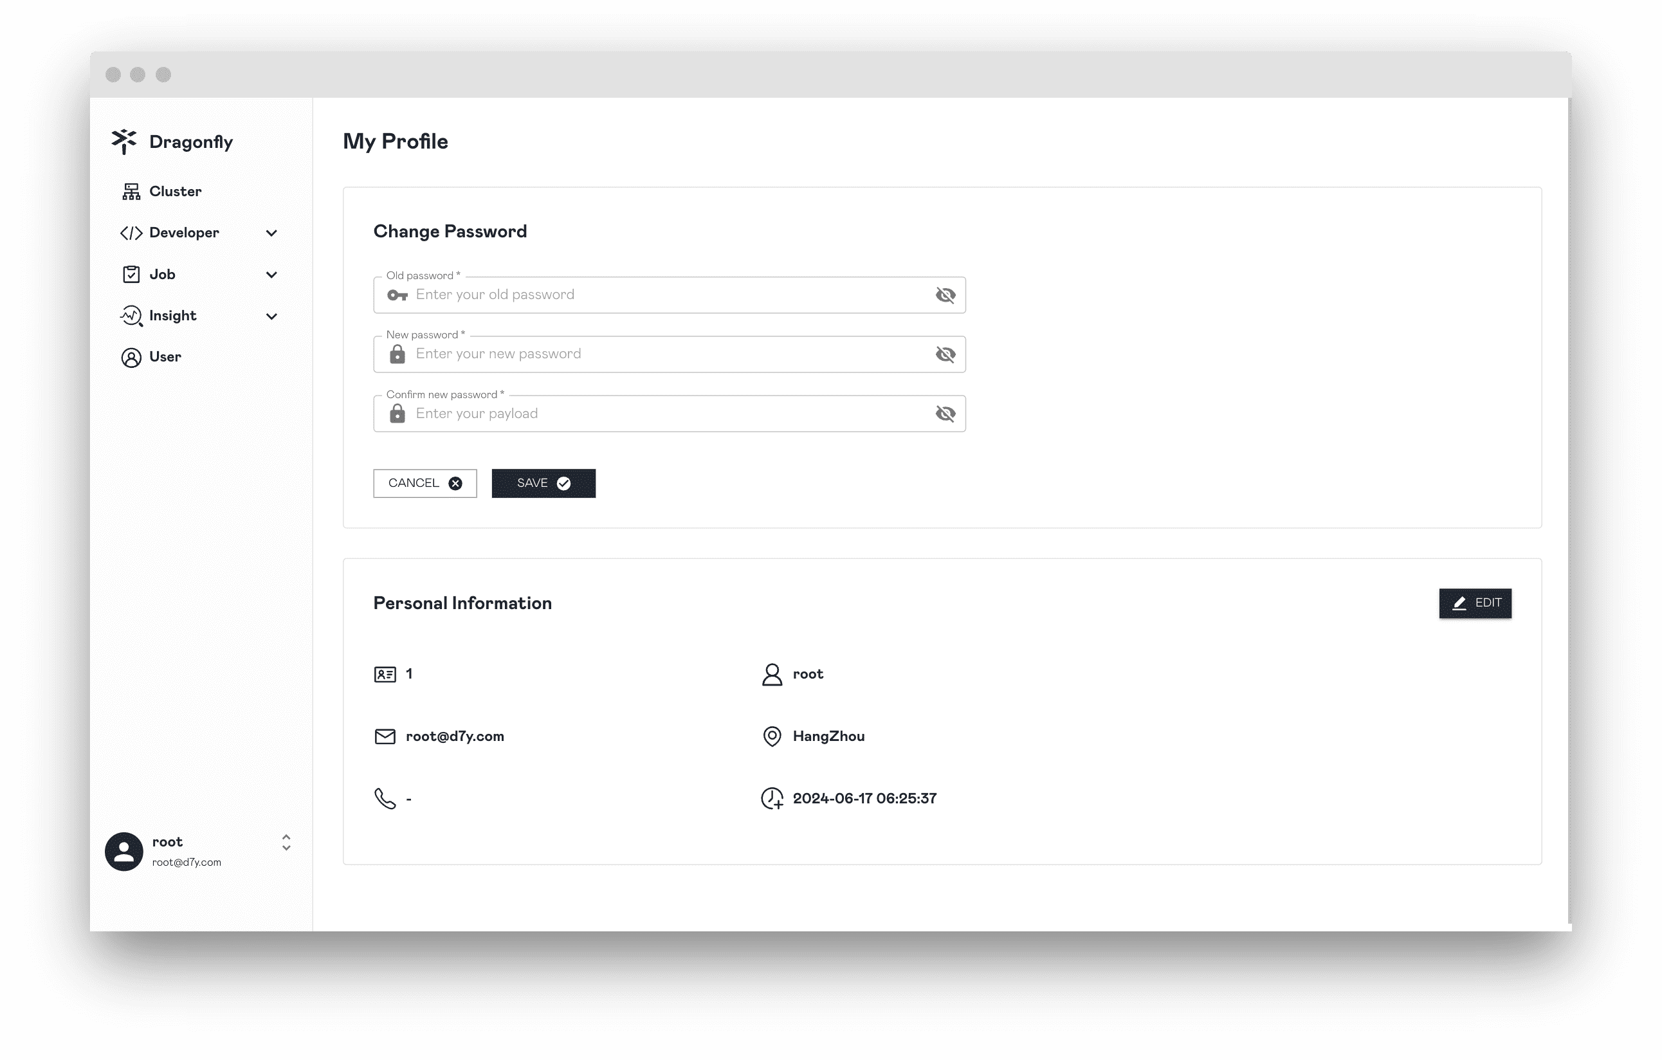Image resolution: width=1662 pixels, height=1060 pixels.
Task: Click the SAVE button
Action: point(544,483)
